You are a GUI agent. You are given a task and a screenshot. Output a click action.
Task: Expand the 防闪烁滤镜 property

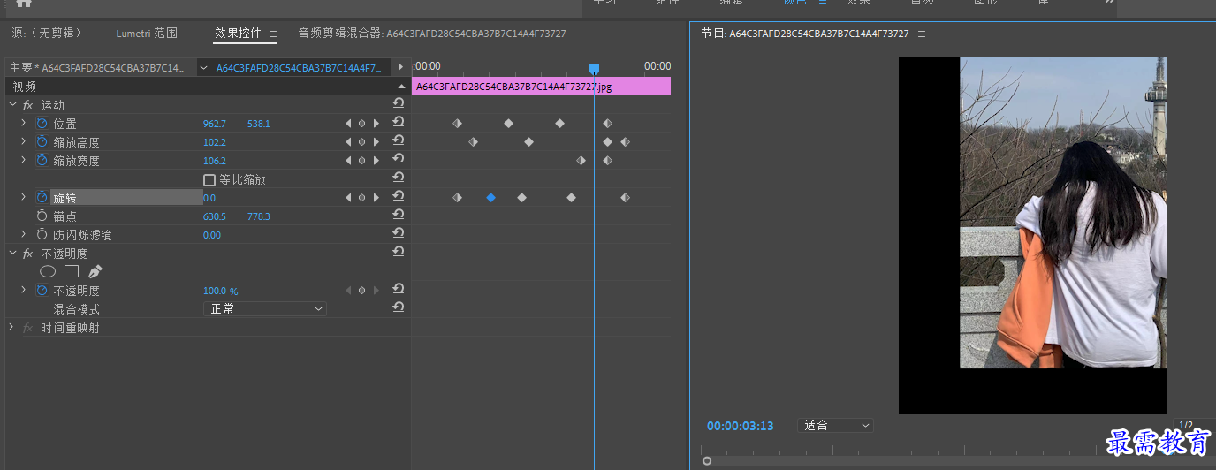[x=24, y=235]
